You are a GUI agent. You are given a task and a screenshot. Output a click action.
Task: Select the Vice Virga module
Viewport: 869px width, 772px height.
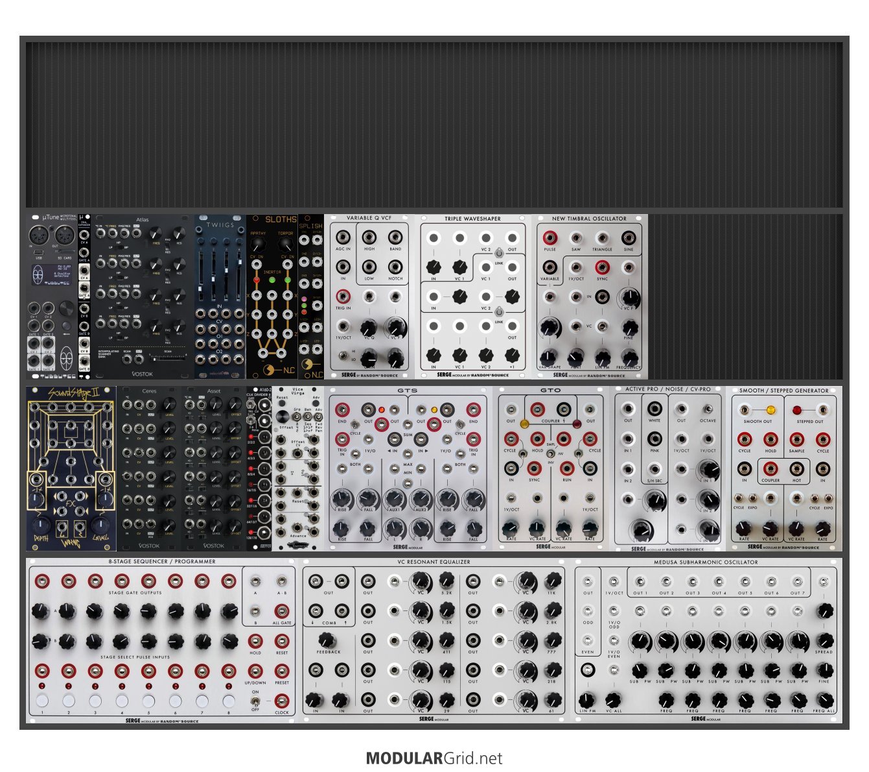[x=298, y=468]
